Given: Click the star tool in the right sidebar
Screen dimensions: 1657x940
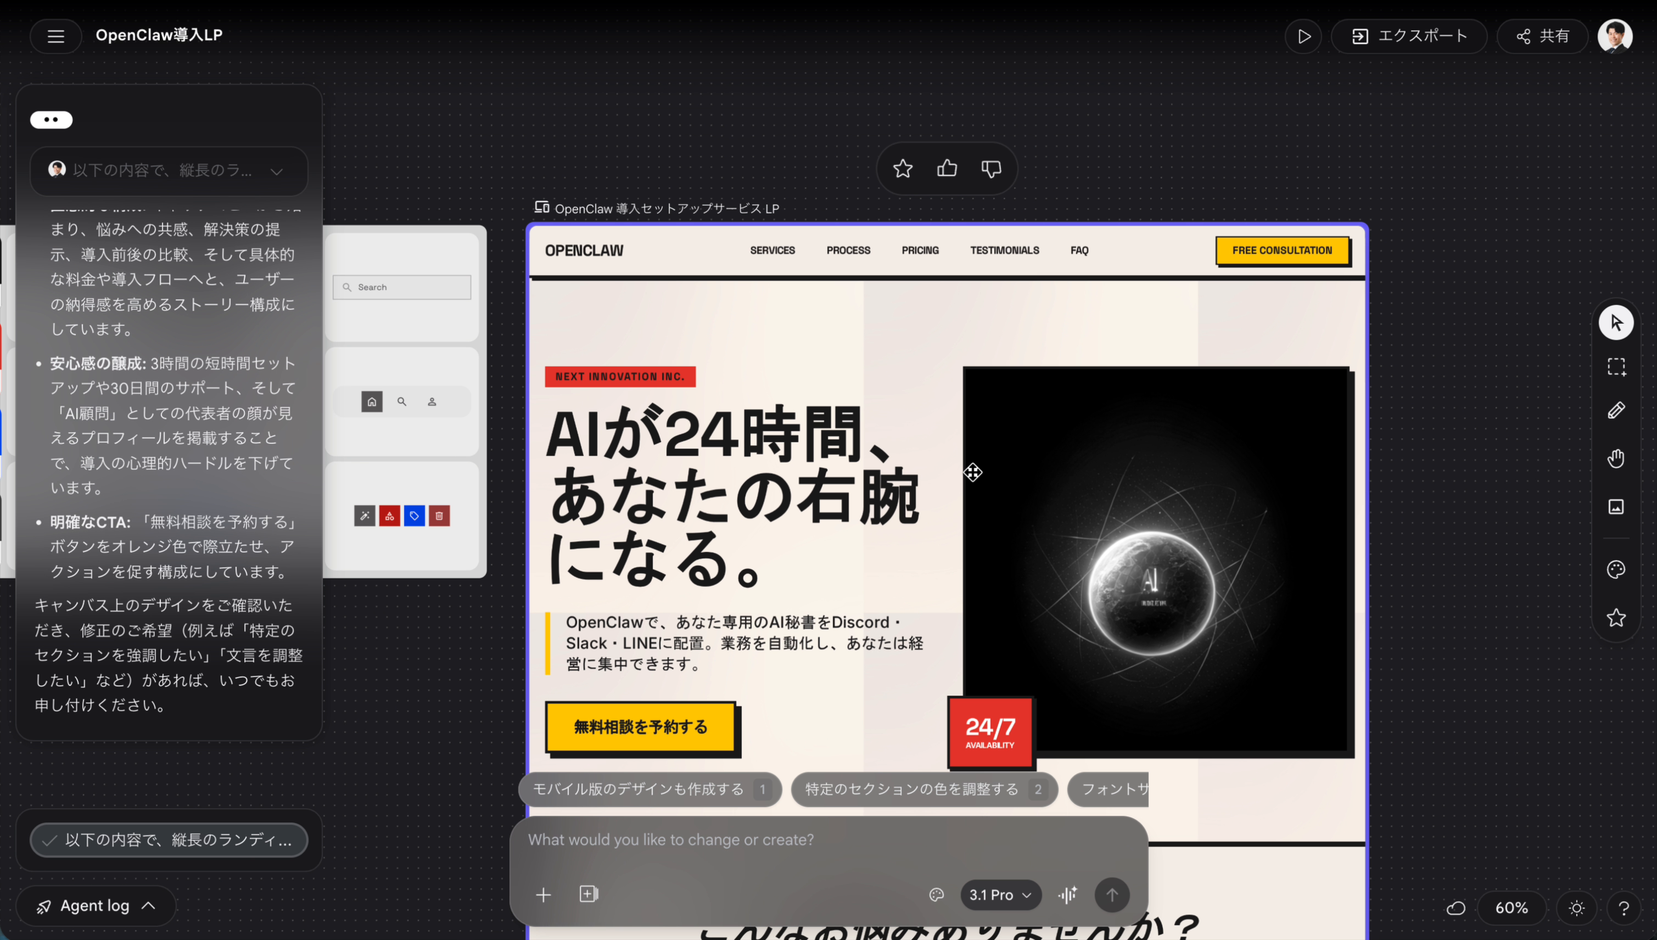Looking at the screenshot, I should (1616, 618).
